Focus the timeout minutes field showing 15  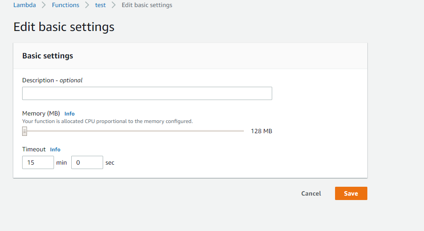point(38,162)
